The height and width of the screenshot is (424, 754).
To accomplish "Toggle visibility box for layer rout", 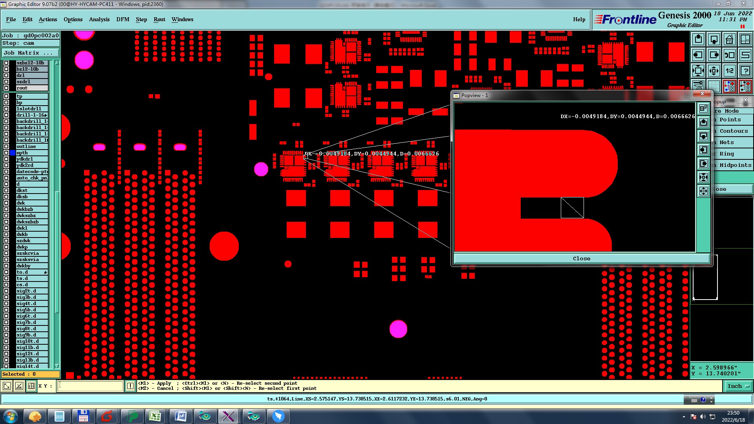I will pyautogui.click(x=6, y=88).
